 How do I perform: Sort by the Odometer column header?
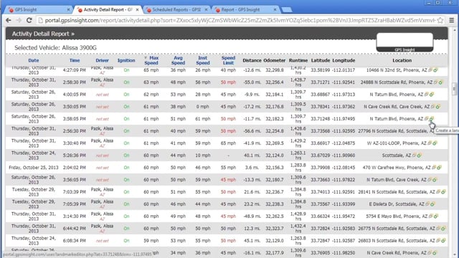coord(274,60)
